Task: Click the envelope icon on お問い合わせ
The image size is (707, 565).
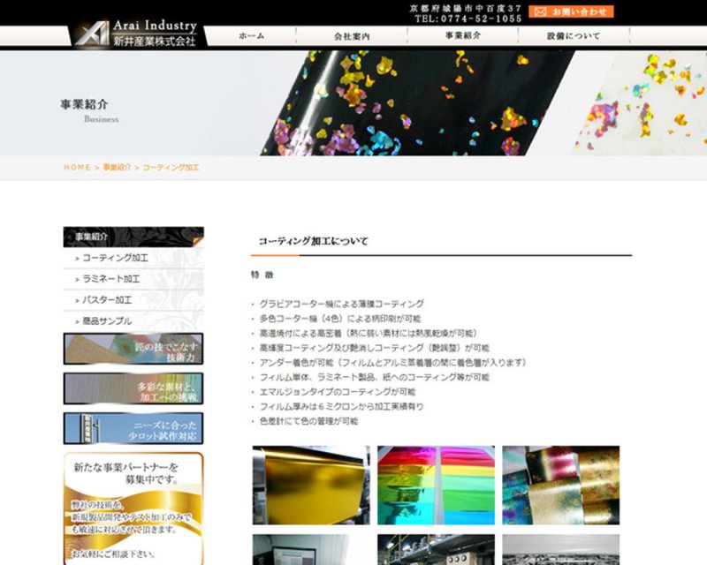Action: pos(539,12)
